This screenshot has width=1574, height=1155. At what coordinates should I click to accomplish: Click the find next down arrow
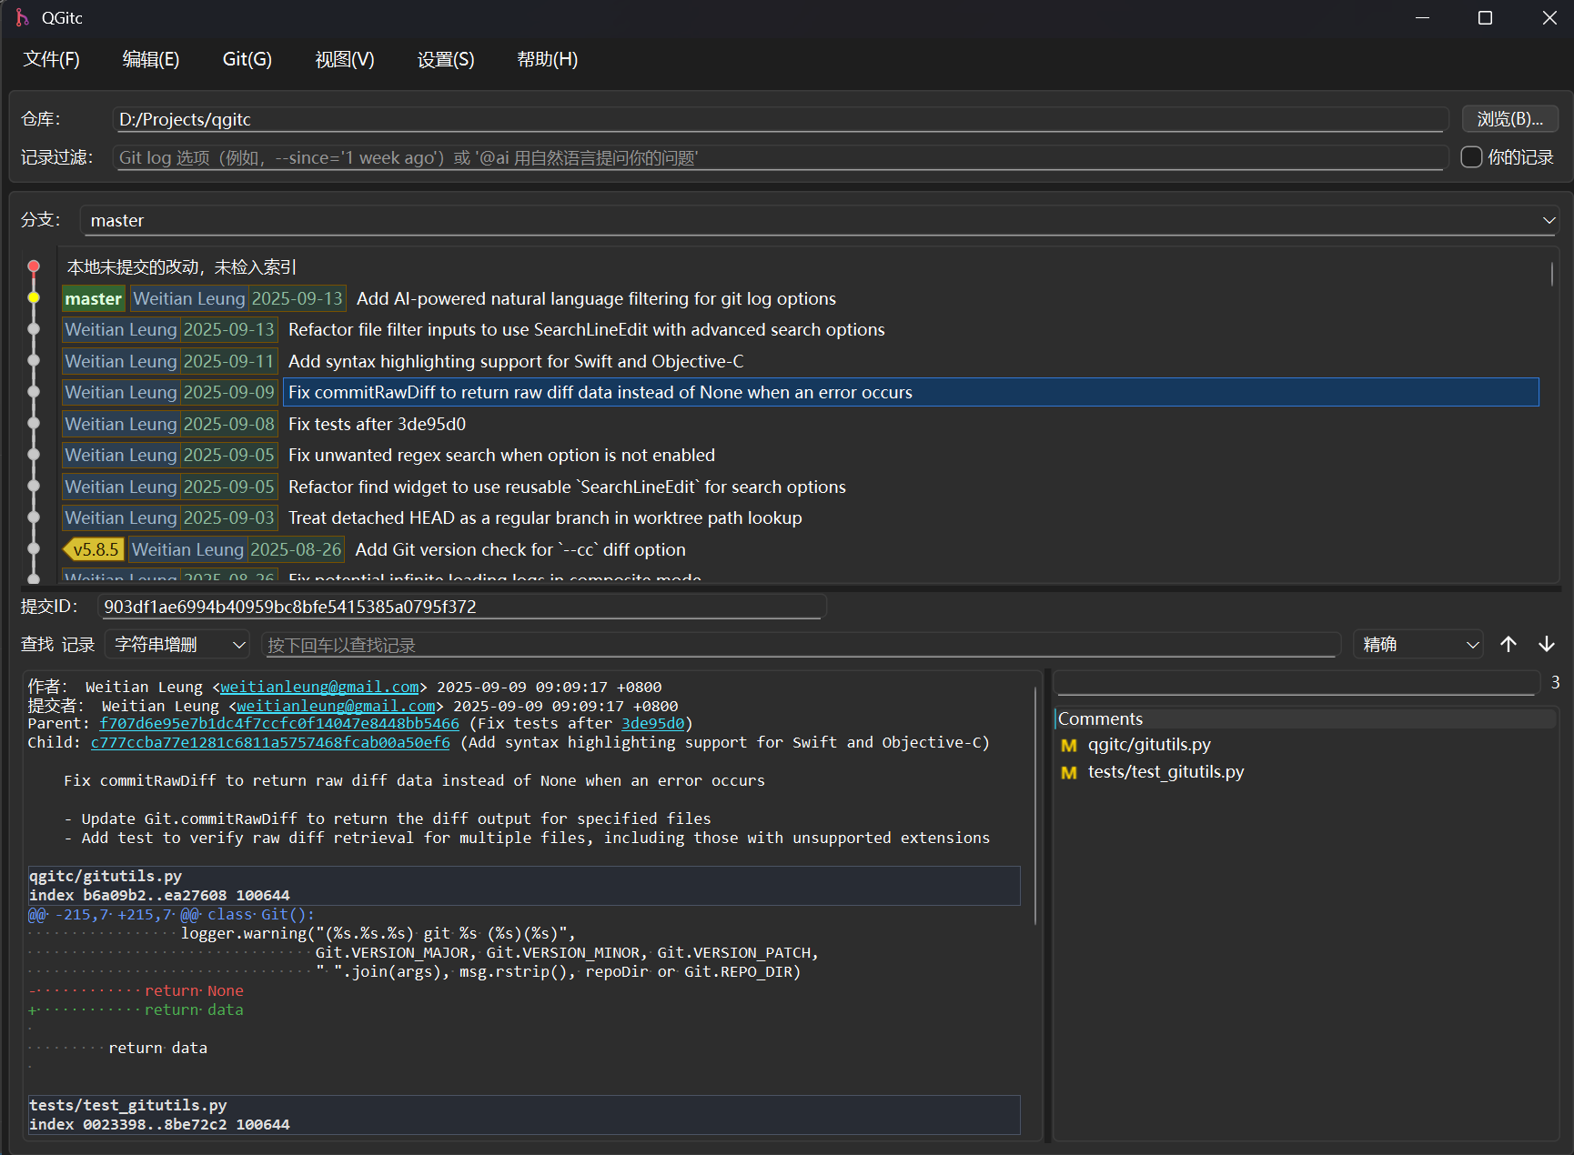(x=1547, y=644)
